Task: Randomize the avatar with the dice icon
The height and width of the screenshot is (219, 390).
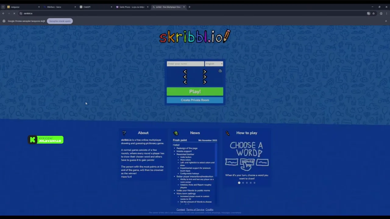Action: click(x=220, y=71)
